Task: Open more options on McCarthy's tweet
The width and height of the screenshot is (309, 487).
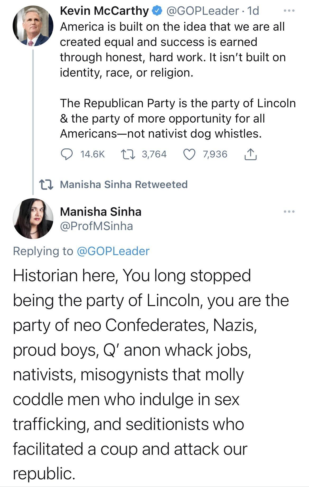Action: click(x=289, y=11)
